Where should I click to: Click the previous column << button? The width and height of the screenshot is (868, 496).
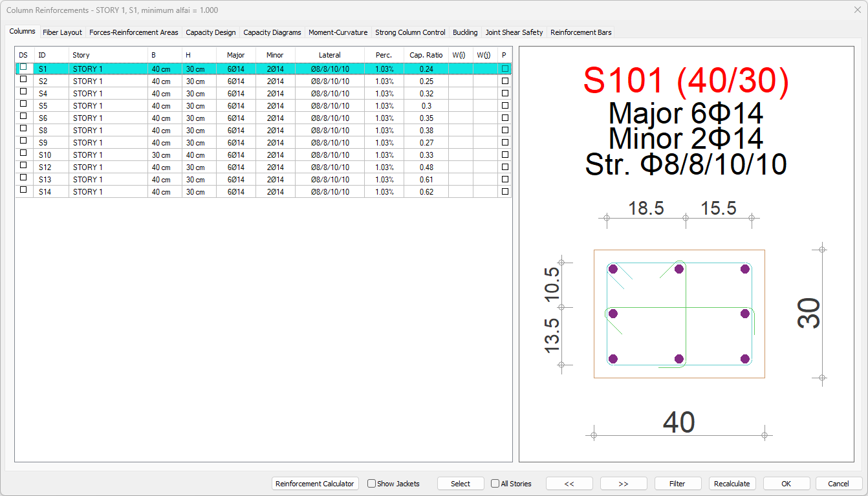tap(569, 484)
